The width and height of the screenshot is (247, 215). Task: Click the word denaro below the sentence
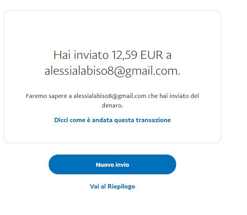point(112,106)
